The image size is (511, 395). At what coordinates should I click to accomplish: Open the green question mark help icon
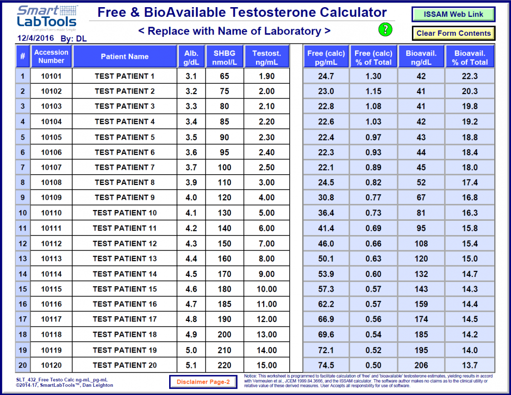(385, 30)
